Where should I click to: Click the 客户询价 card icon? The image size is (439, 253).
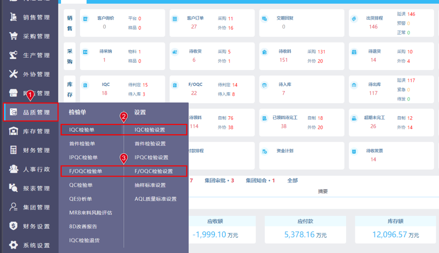(85, 19)
